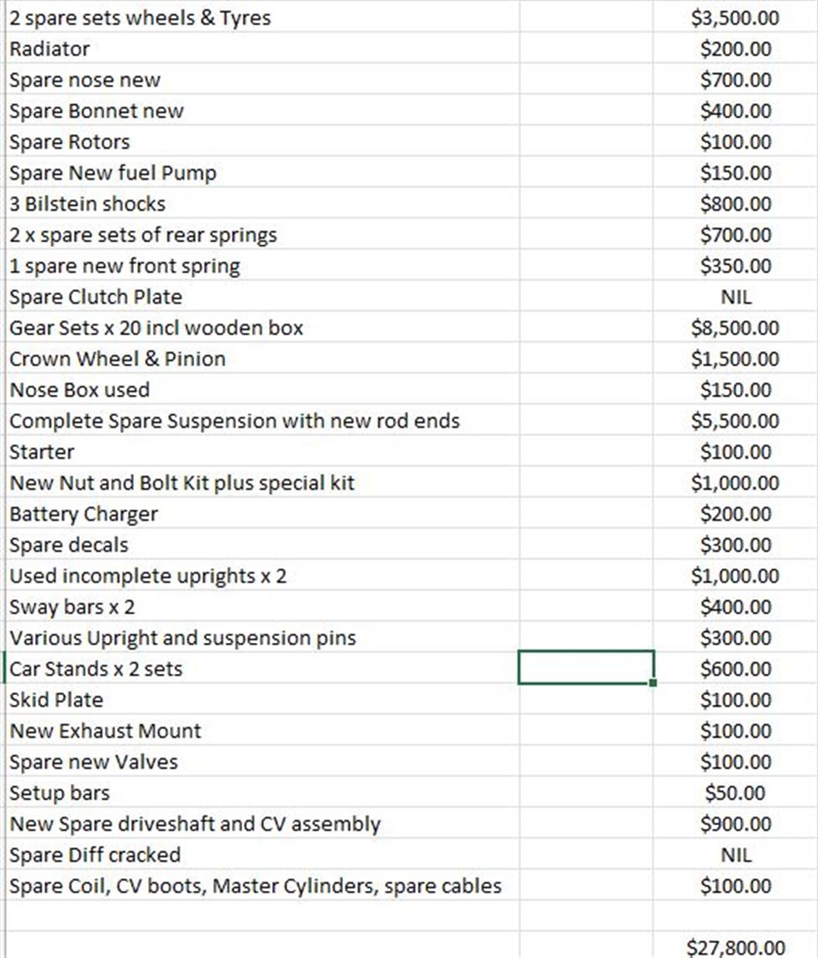818x958 pixels.
Task: Click the "Battery Charger" cell
Action: point(84,513)
